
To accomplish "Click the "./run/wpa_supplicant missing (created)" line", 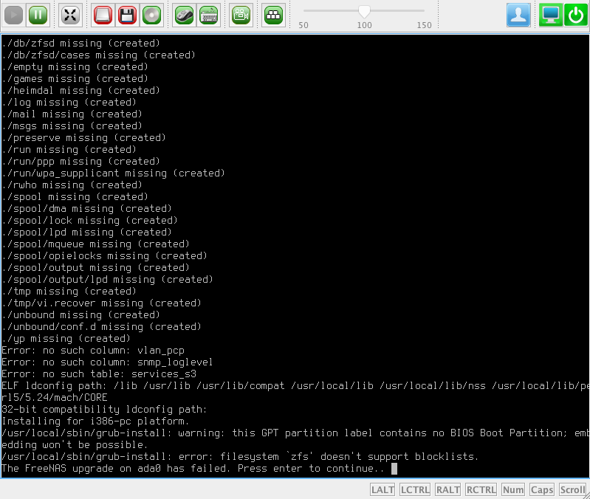I will (113, 173).
